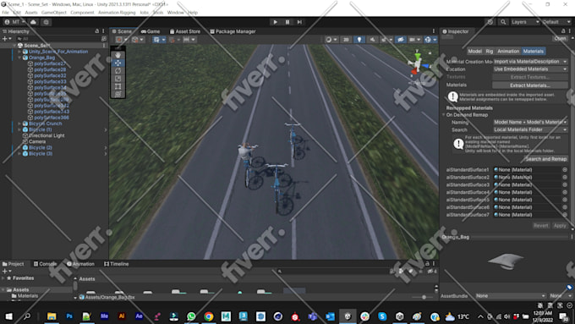
Task: Open Material Creation Mode dropdown
Action: click(530, 62)
